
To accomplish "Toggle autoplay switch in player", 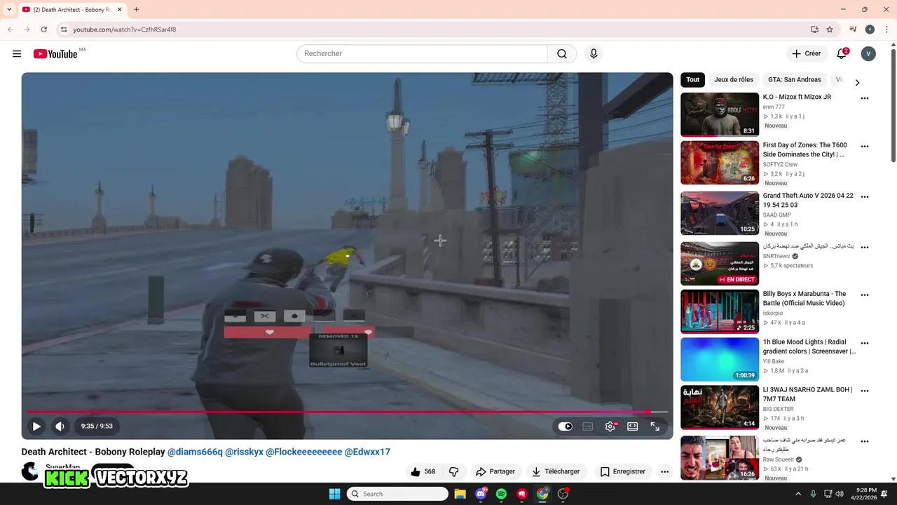I will pos(566,426).
